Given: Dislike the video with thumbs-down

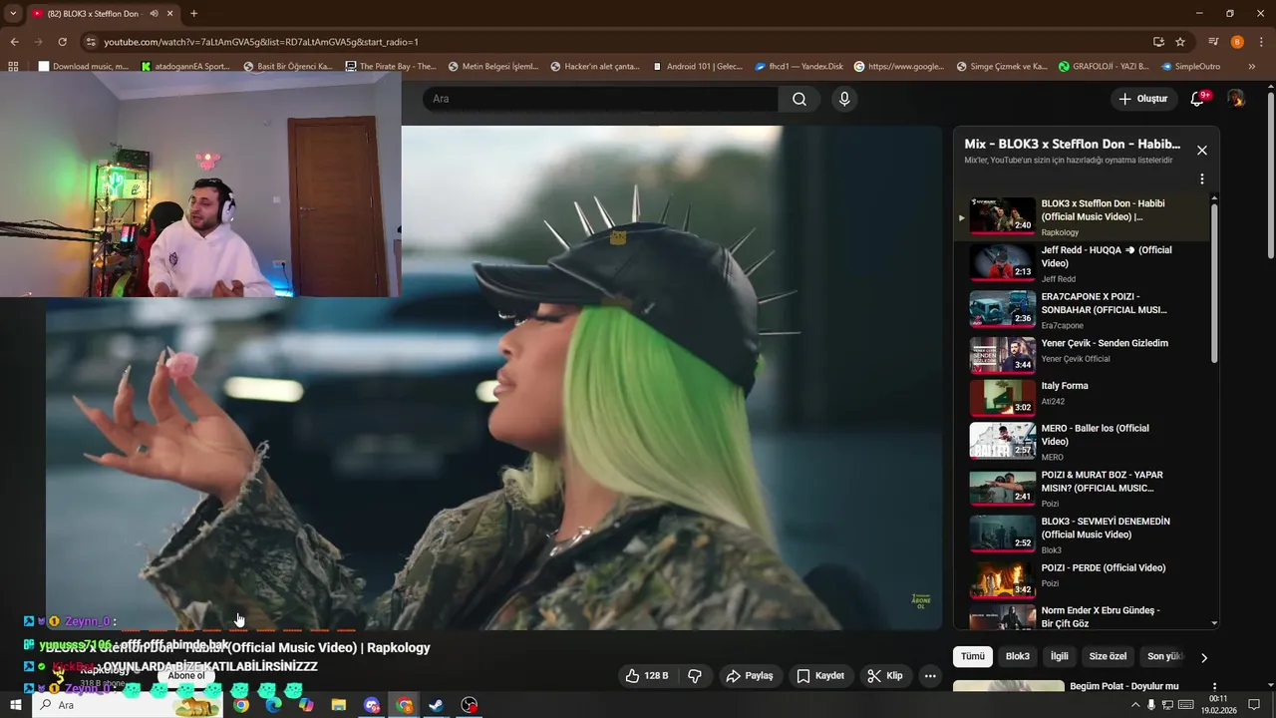Looking at the screenshot, I should point(695,676).
